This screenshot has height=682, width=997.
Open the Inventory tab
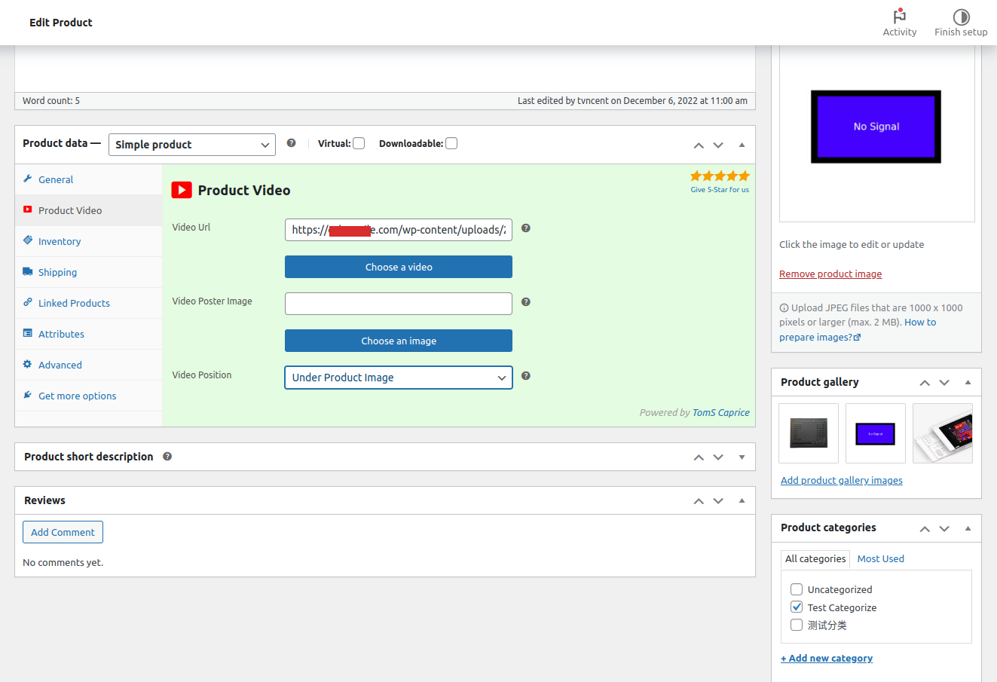[89, 241]
